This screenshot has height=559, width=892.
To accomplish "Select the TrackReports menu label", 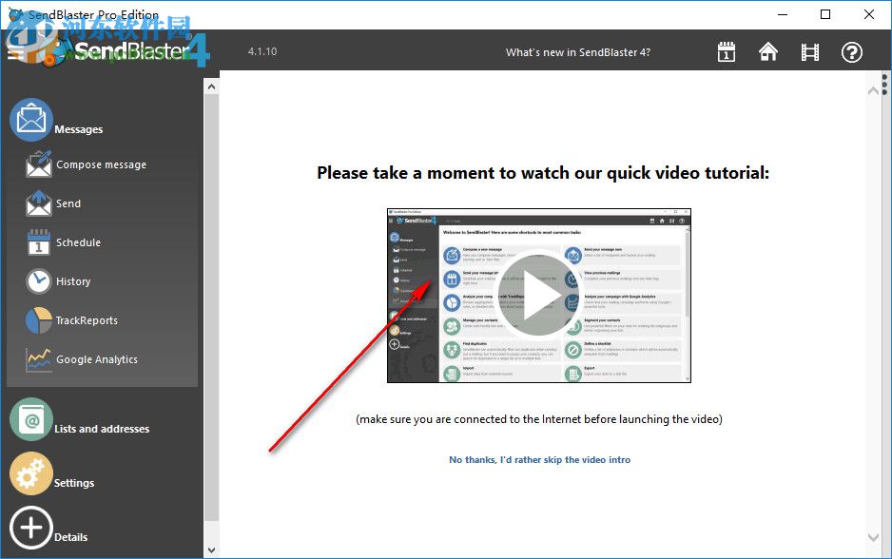I will point(87,320).
